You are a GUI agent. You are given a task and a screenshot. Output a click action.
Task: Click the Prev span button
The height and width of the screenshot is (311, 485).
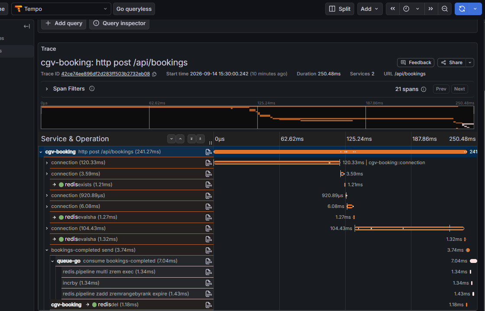[441, 89]
